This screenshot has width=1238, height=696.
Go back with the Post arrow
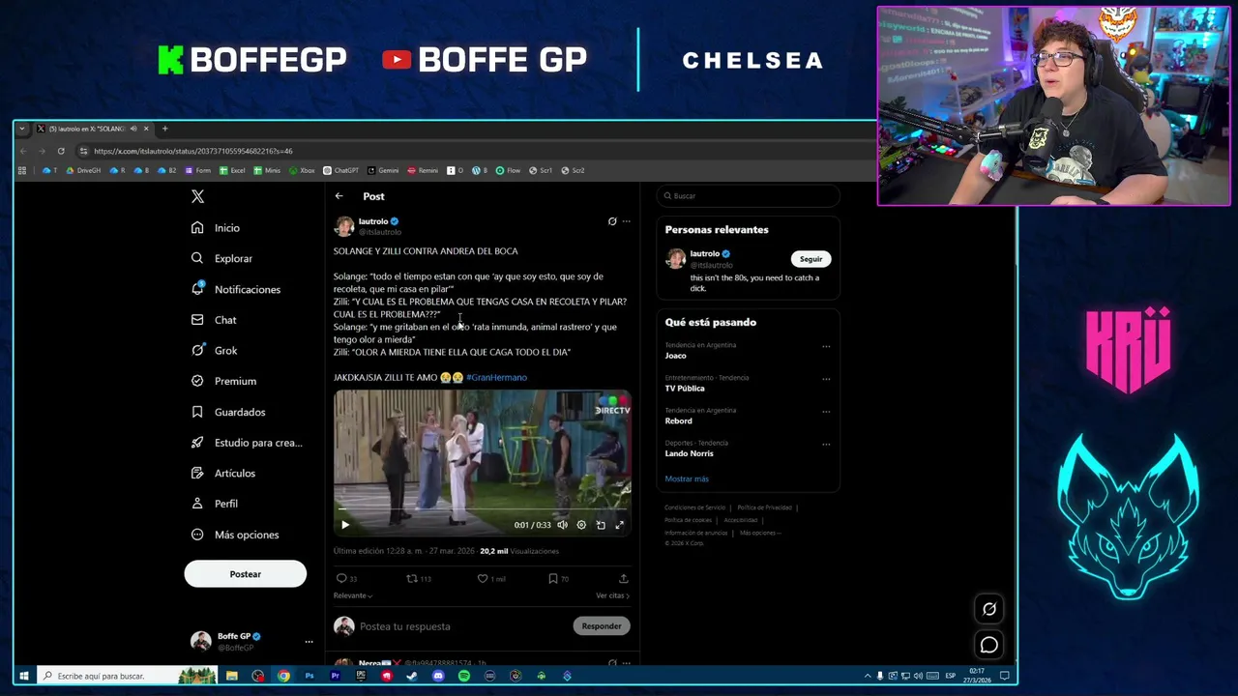pos(339,196)
